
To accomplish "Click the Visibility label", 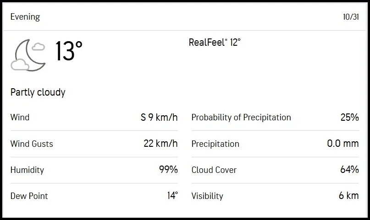I will click(x=207, y=196).
